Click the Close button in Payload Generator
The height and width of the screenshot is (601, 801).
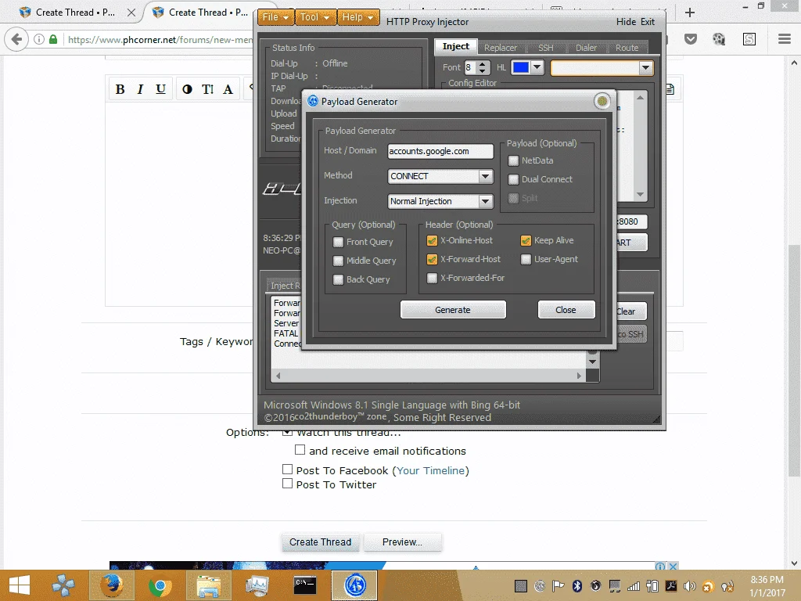(x=566, y=310)
